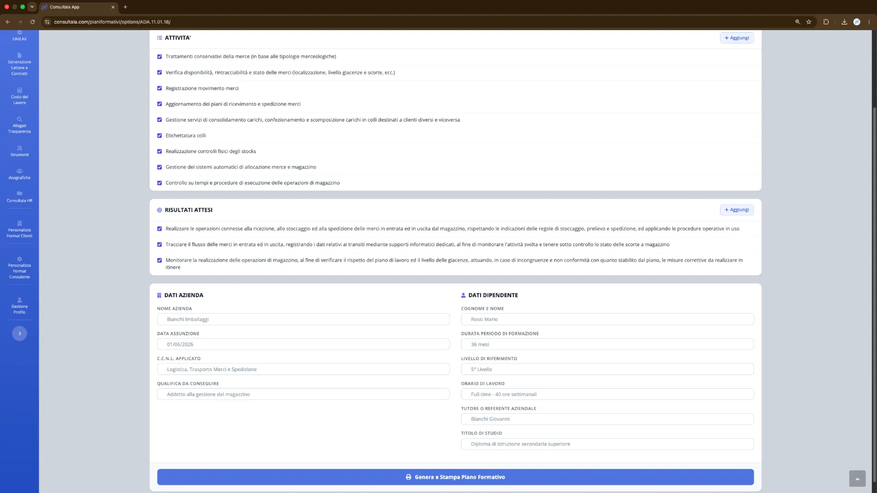The width and height of the screenshot is (877, 493).
Task: Add a new Risultati Attesi item
Action: (737, 210)
